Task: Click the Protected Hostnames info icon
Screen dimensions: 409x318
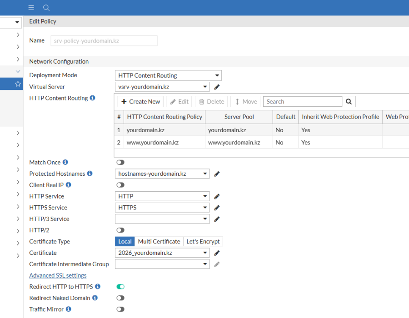Action: [90, 174]
